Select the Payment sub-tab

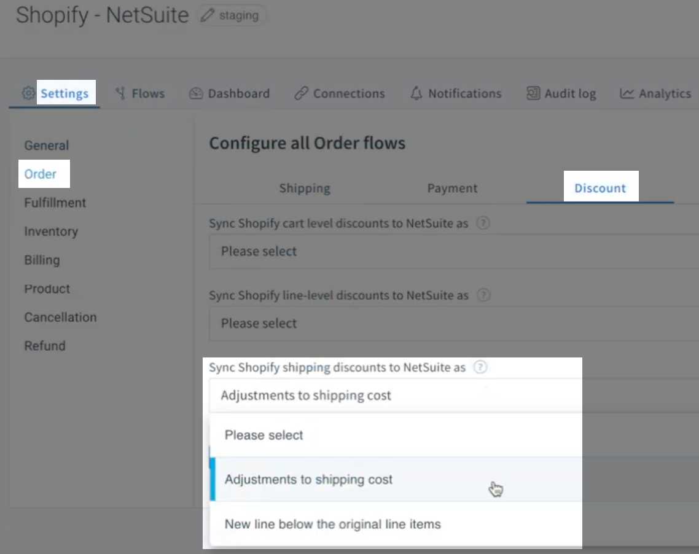tap(453, 188)
